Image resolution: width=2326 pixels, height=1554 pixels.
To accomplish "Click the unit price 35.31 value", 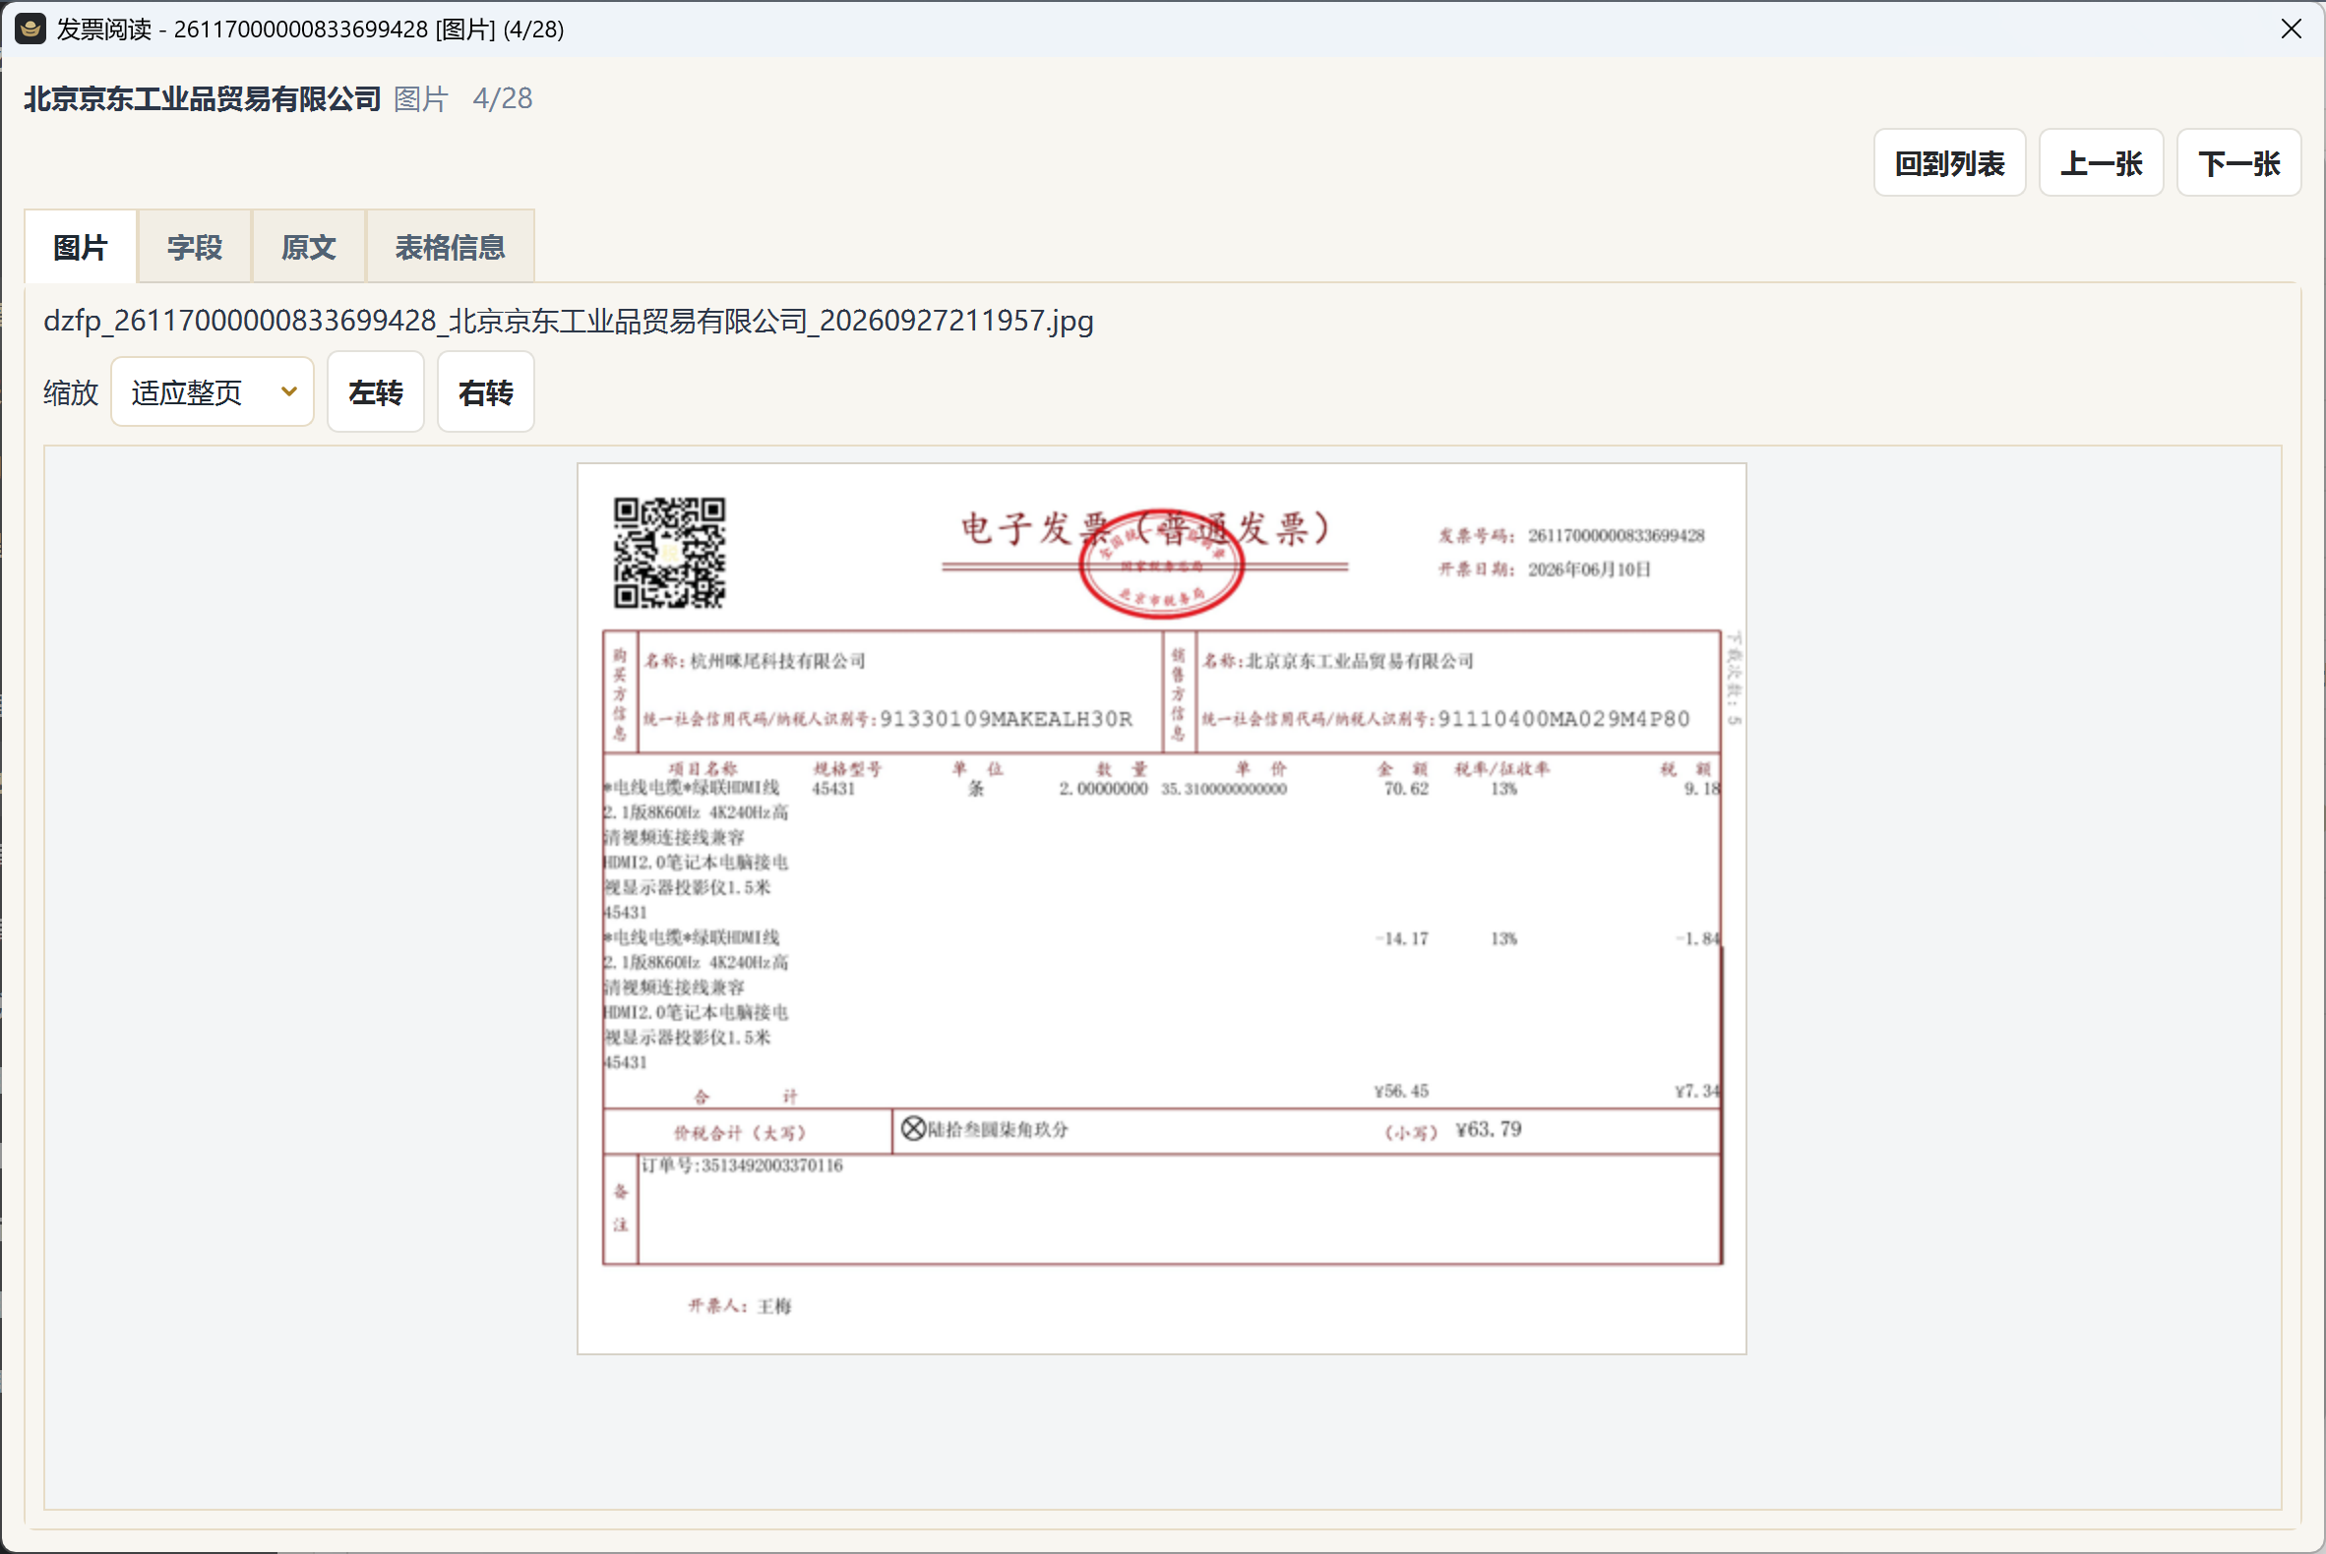I will [1223, 789].
